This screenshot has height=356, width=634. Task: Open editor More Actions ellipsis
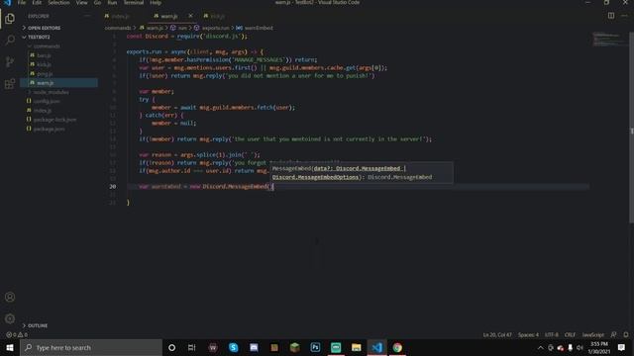[624, 16]
